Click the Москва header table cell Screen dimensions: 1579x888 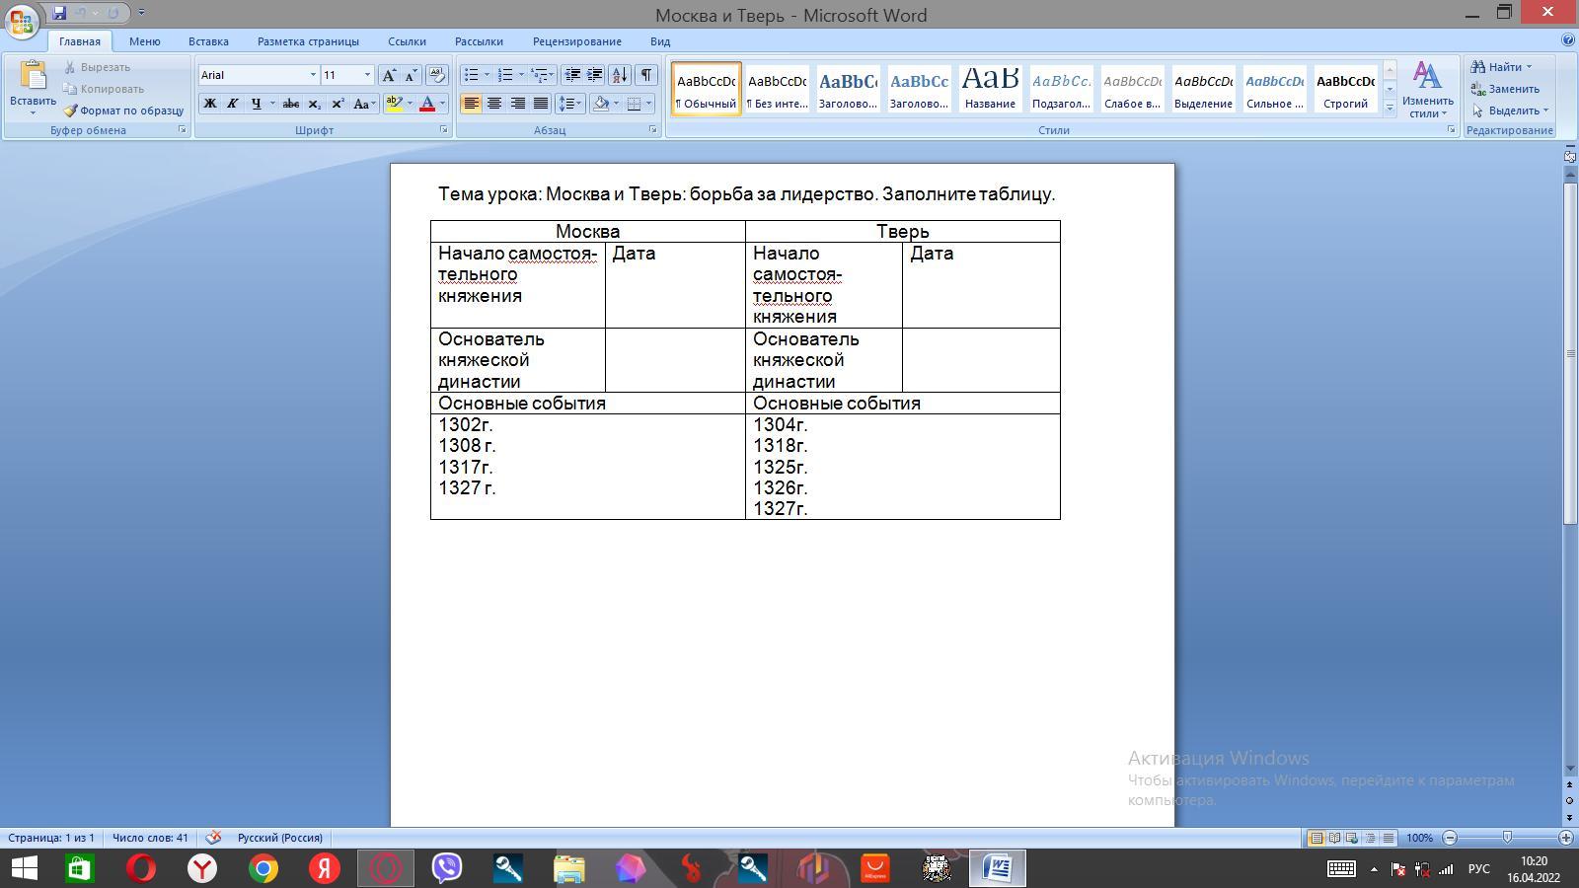(x=587, y=231)
